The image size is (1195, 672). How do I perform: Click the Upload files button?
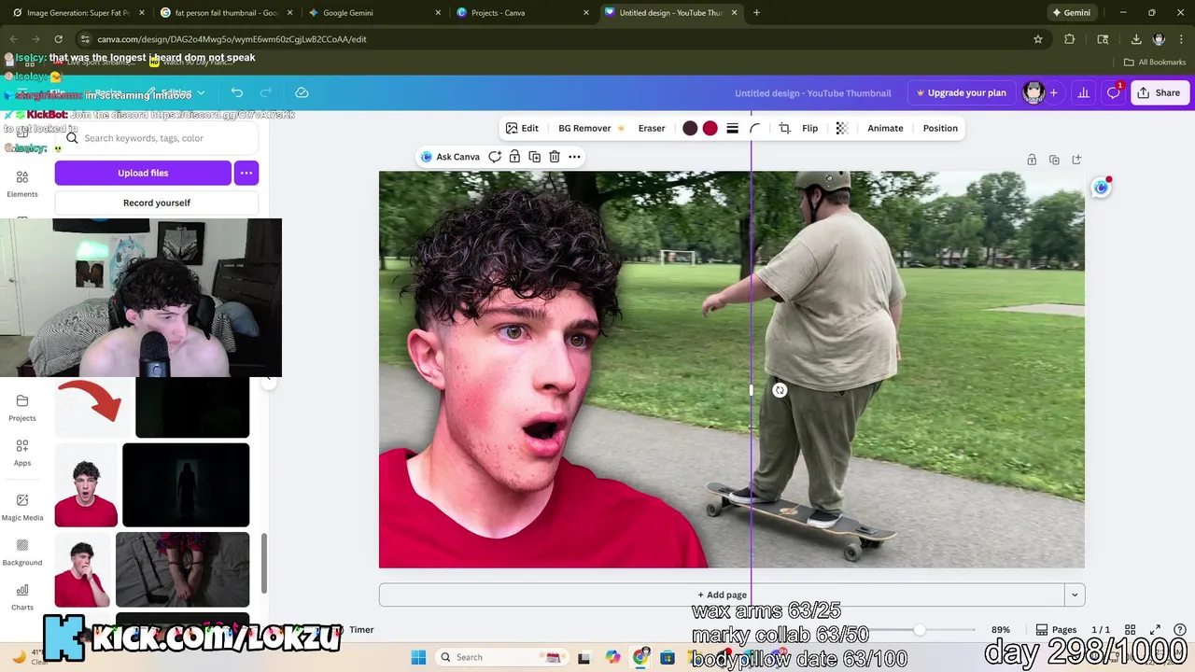pos(143,173)
